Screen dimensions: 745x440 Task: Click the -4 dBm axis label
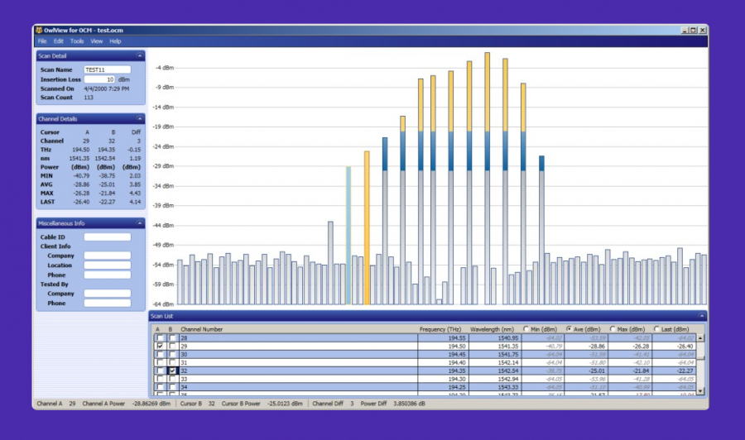pos(165,68)
